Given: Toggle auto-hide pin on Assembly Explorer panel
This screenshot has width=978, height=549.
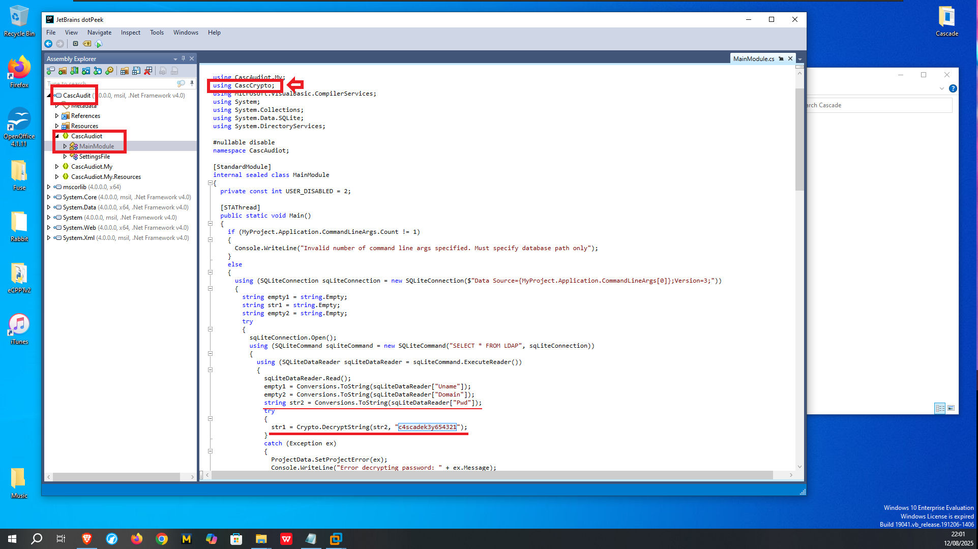Looking at the screenshot, I should pyautogui.click(x=184, y=58).
